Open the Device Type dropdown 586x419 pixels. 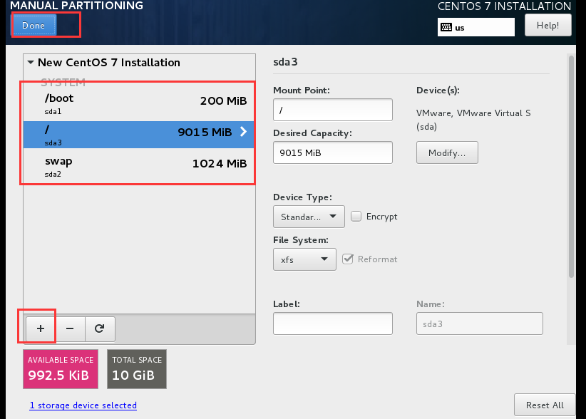click(309, 217)
